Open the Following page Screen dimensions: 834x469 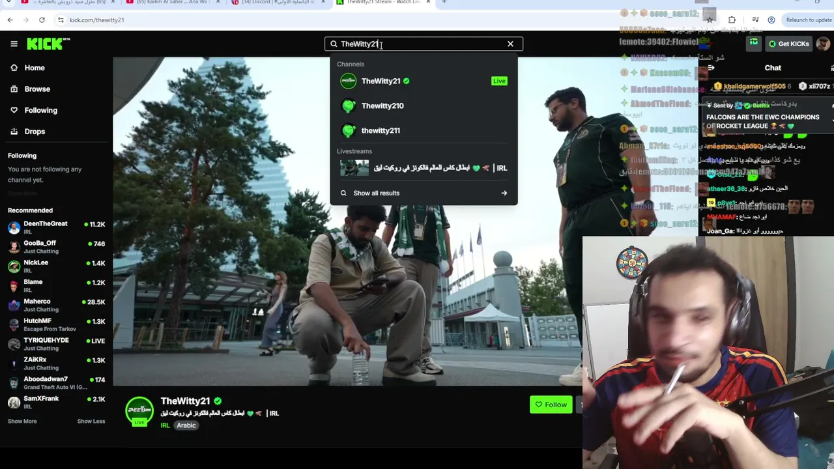click(40, 110)
